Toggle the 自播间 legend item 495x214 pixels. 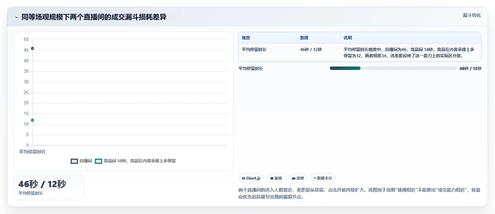pyautogui.click(x=81, y=161)
